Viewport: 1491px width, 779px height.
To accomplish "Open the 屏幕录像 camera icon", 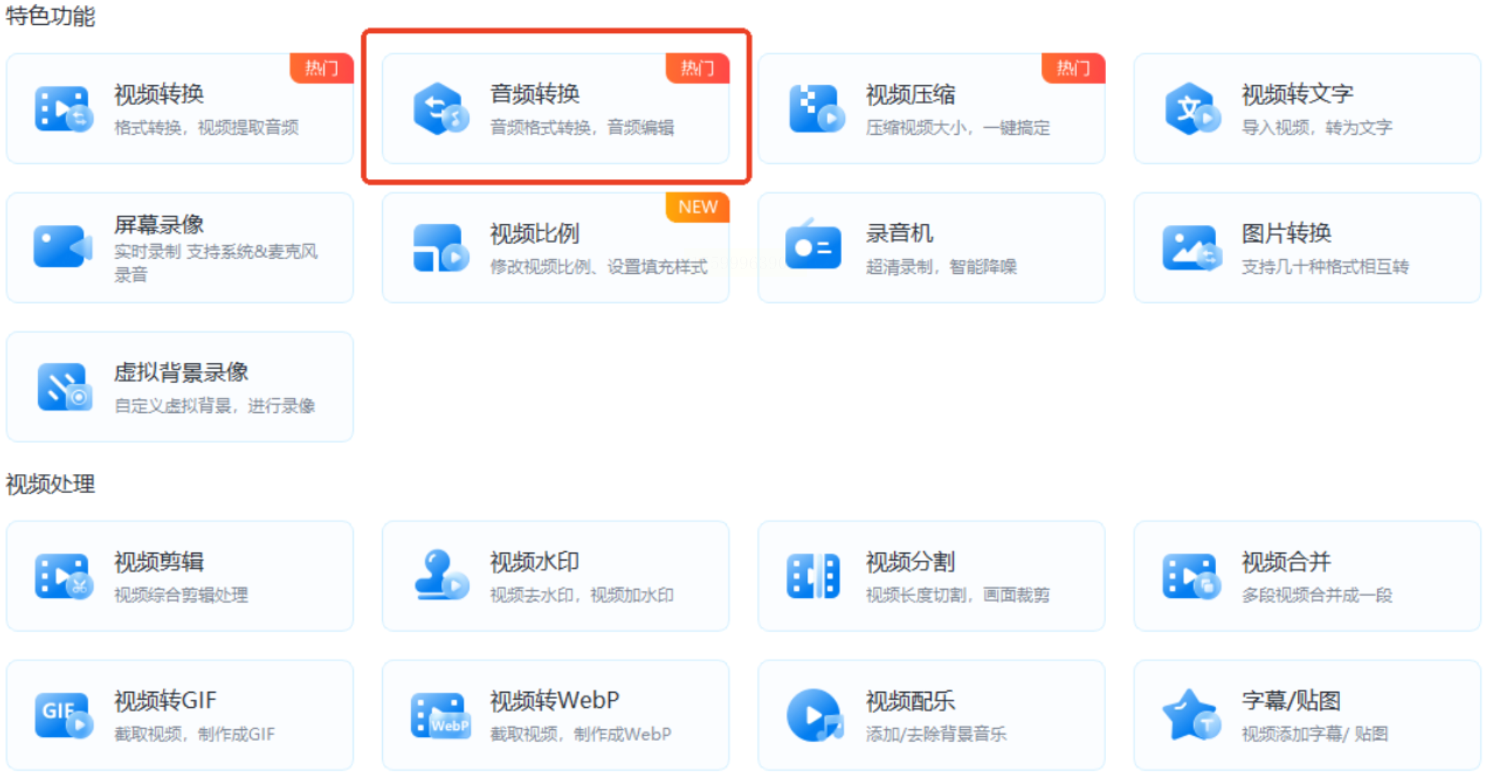I will (x=62, y=247).
